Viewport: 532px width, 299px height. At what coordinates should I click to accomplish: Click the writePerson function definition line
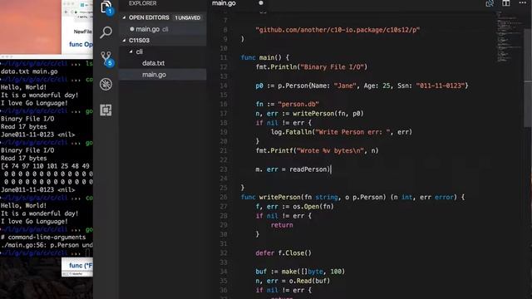[x=352, y=197]
